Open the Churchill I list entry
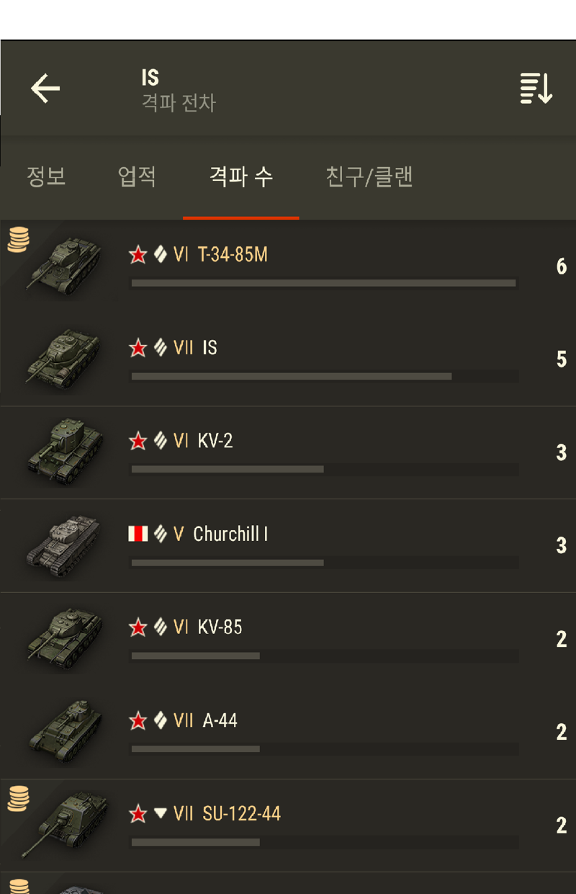Viewport: 576px width, 894px height. (x=288, y=546)
